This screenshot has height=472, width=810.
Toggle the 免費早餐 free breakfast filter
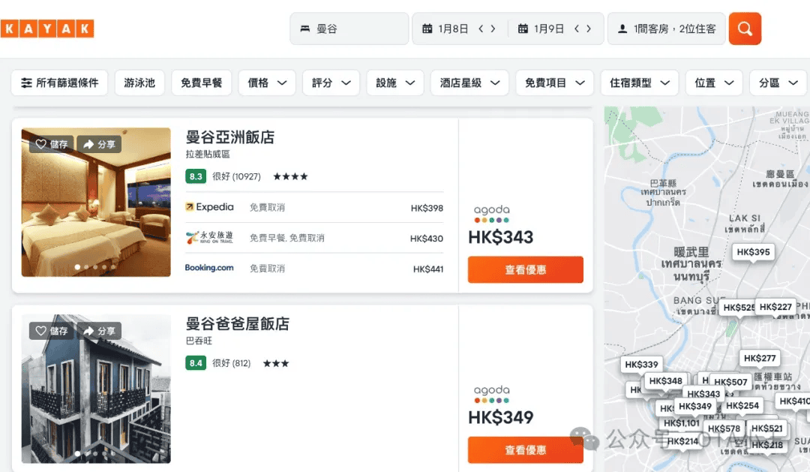click(202, 83)
